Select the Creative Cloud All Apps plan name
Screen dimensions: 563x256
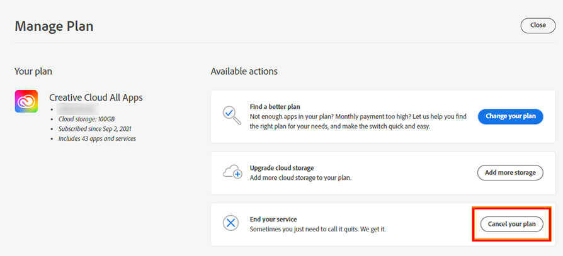point(96,97)
